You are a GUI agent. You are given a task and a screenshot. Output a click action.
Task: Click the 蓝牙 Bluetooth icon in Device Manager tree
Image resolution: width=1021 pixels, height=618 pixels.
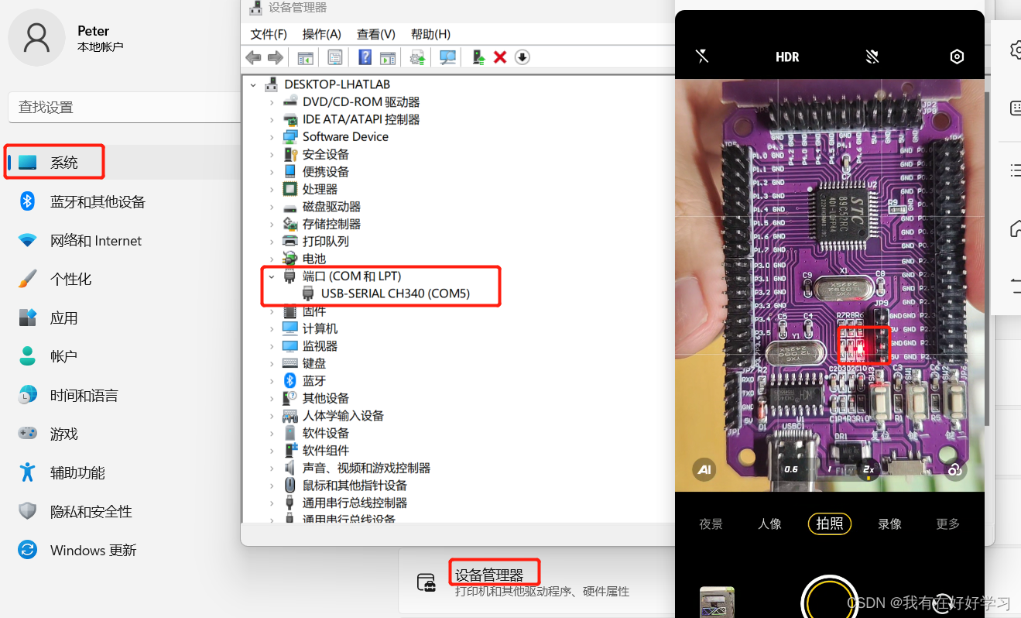pos(290,380)
